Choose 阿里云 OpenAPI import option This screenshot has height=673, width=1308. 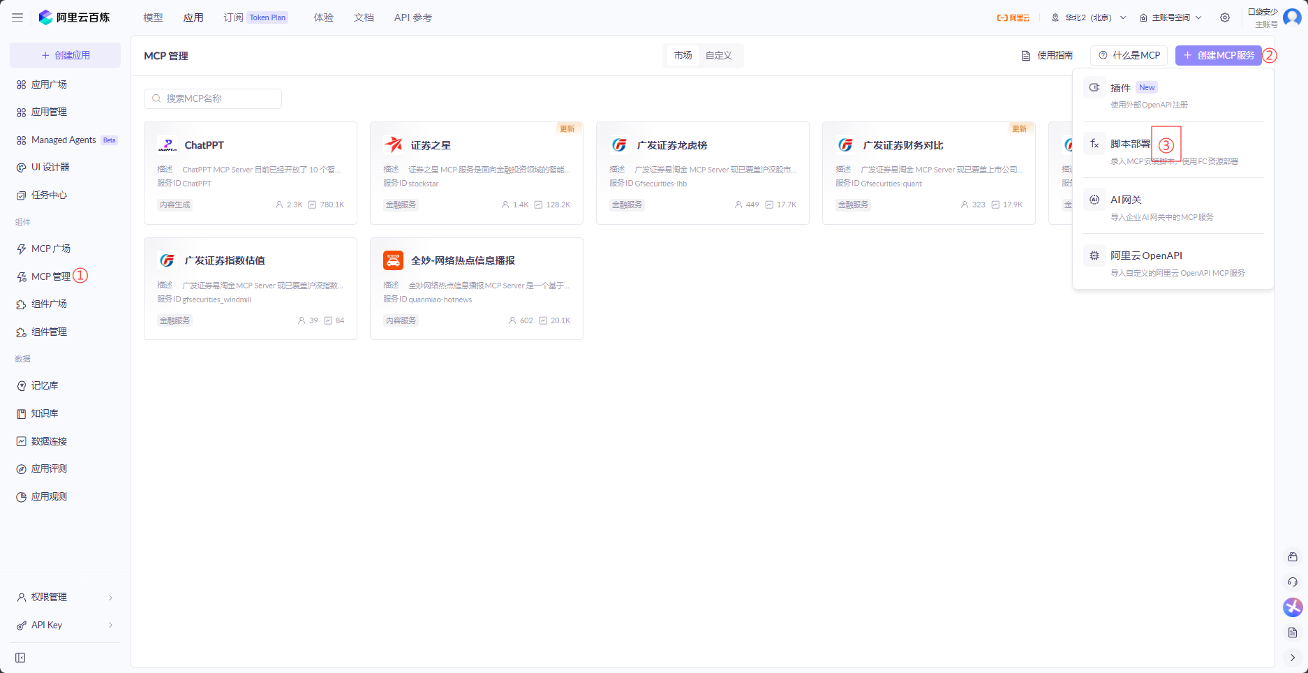click(x=1173, y=262)
